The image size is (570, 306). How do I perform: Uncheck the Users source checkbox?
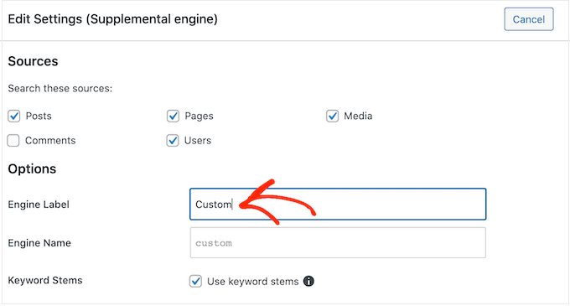(x=173, y=141)
